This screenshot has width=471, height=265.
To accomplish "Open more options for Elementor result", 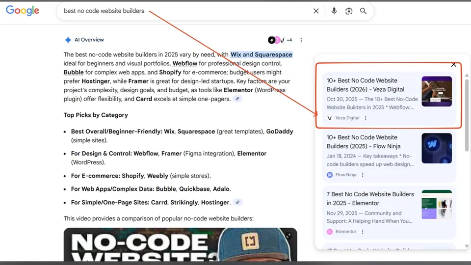I will [363, 232].
